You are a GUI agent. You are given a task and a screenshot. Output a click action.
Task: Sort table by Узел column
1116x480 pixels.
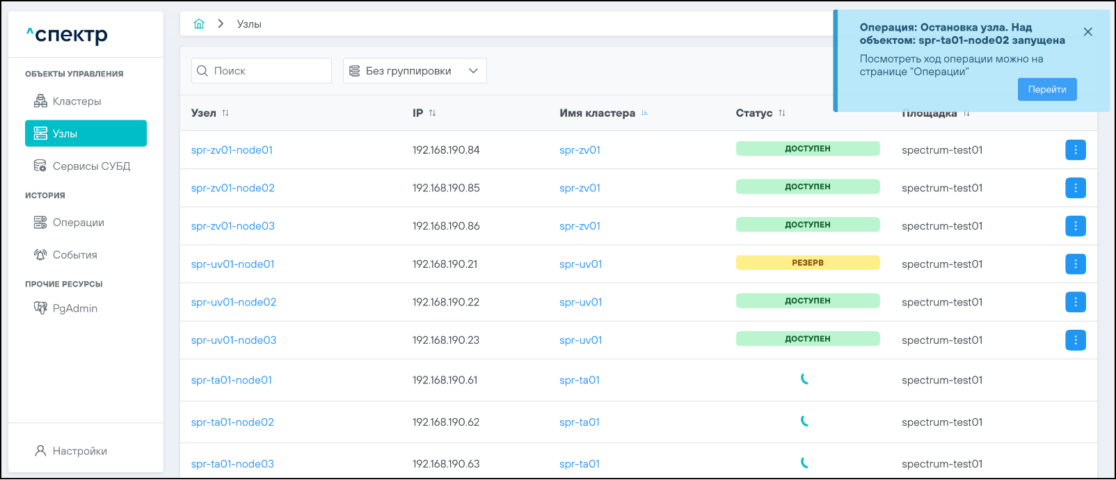point(225,113)
